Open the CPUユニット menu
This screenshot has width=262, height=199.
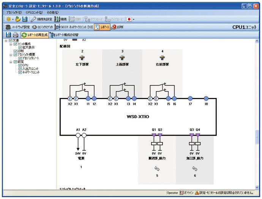(x=34, y=12)
